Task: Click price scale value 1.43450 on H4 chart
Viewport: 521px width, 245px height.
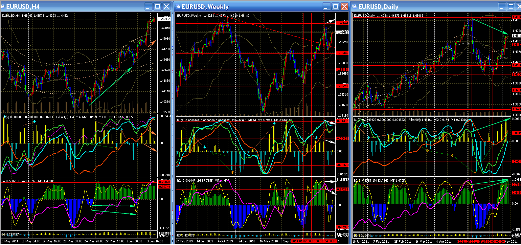Action: tap(165, 60)
